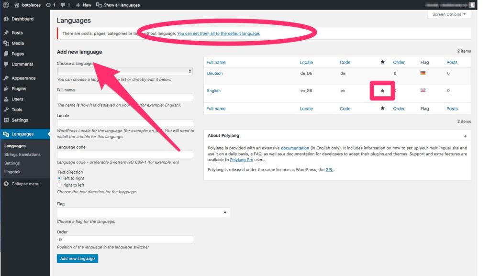Click the Tools wrench icon
Viewport: 490px width, 276px height.
click(6, 110)
